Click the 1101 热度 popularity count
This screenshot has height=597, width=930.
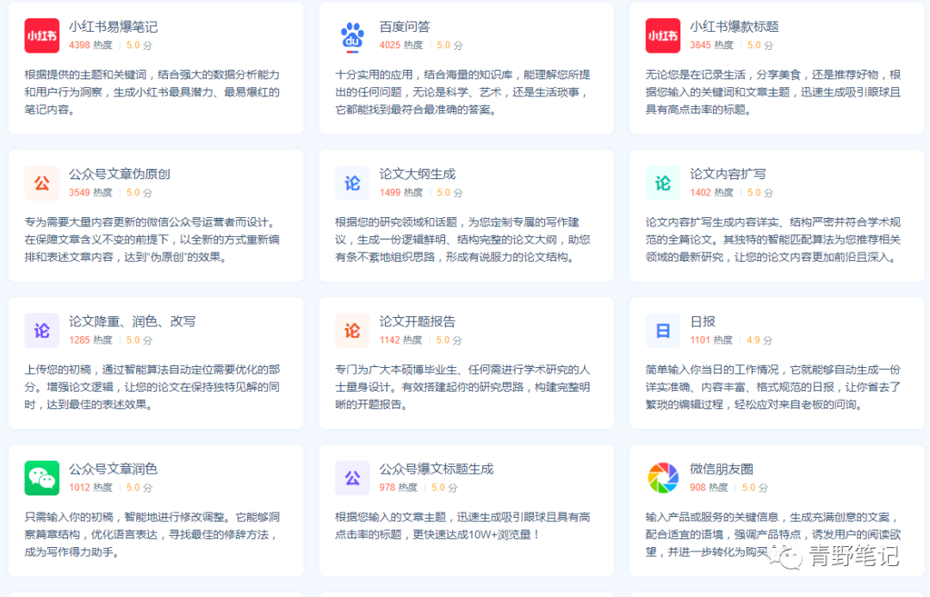(710, 340)
